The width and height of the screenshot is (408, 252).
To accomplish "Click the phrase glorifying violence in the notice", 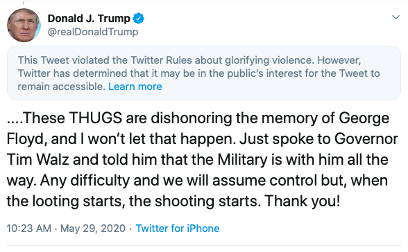I will (268, 61).
